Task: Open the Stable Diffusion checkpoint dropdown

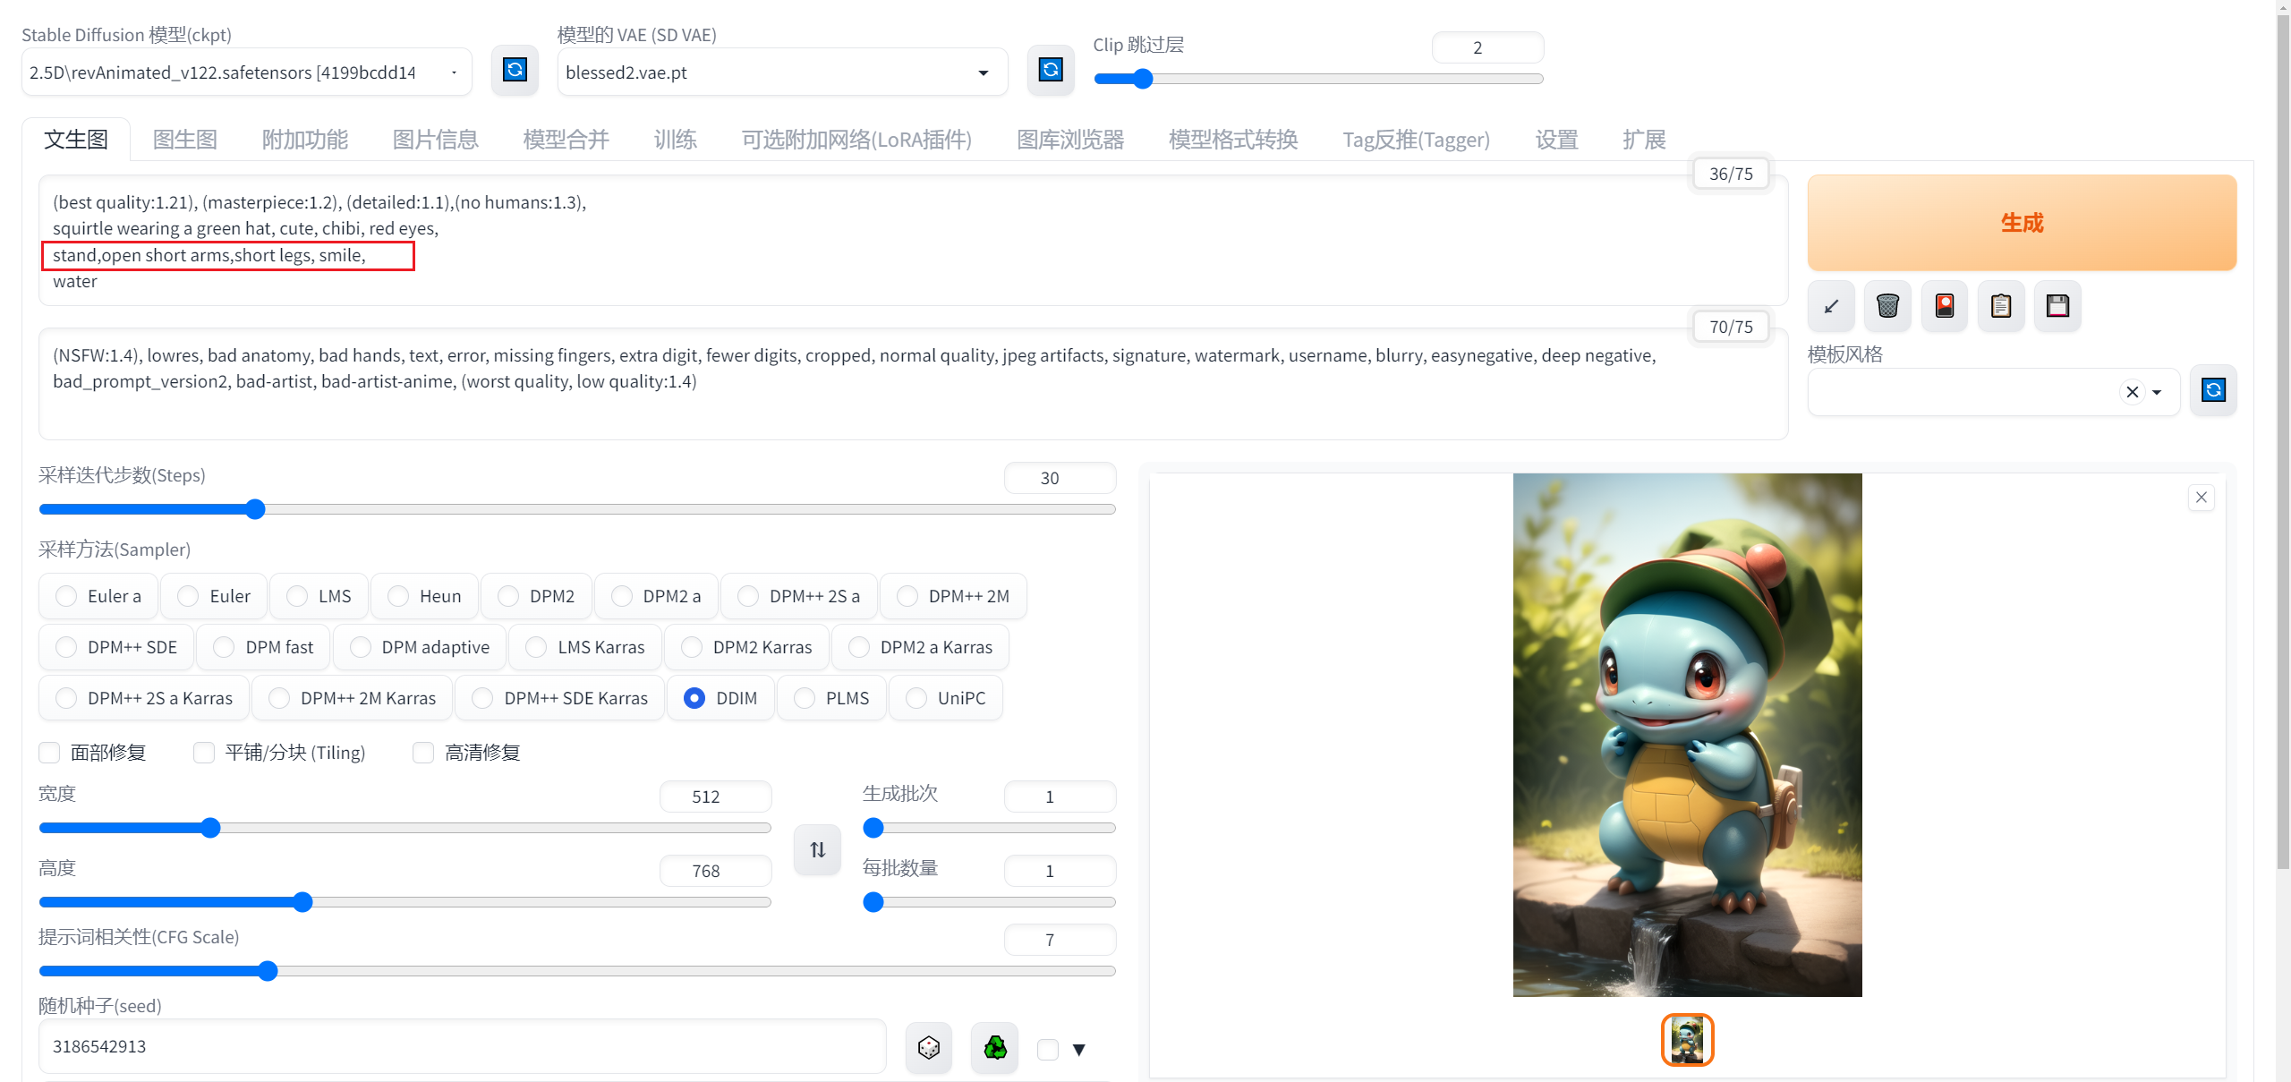Action: point(247,72)
